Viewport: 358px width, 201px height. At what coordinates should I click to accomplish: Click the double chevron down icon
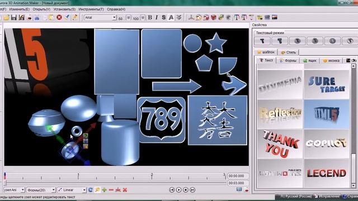179,17
